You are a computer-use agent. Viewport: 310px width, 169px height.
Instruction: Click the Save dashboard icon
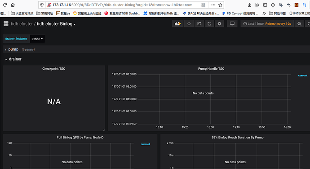click(x=209, y=24)
